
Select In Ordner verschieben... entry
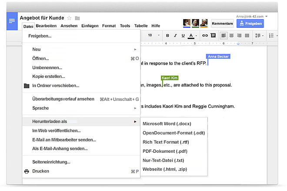point(81,86)
